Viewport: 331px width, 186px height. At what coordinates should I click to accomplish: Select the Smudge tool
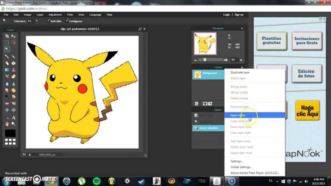(x=7, y=90)
